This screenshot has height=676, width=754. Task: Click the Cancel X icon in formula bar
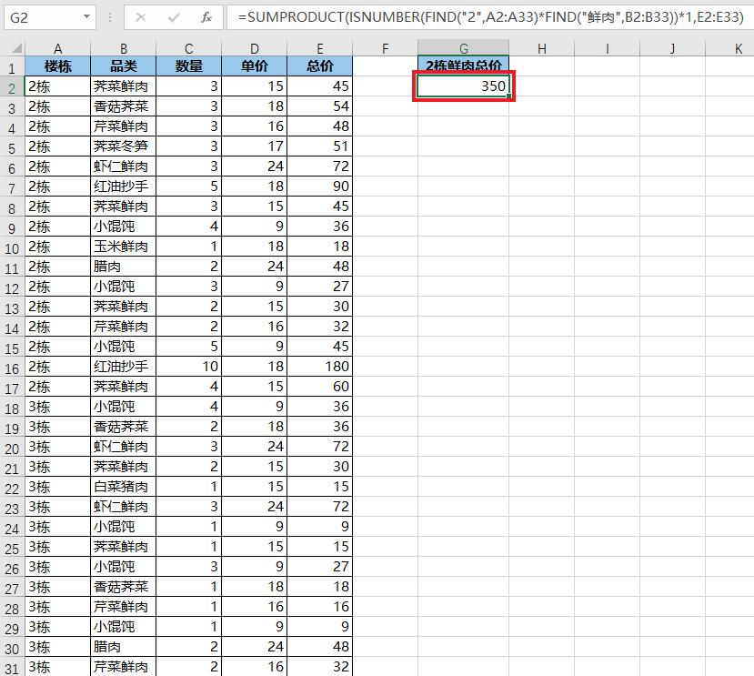pyautogui.click(x=140, y=18)
